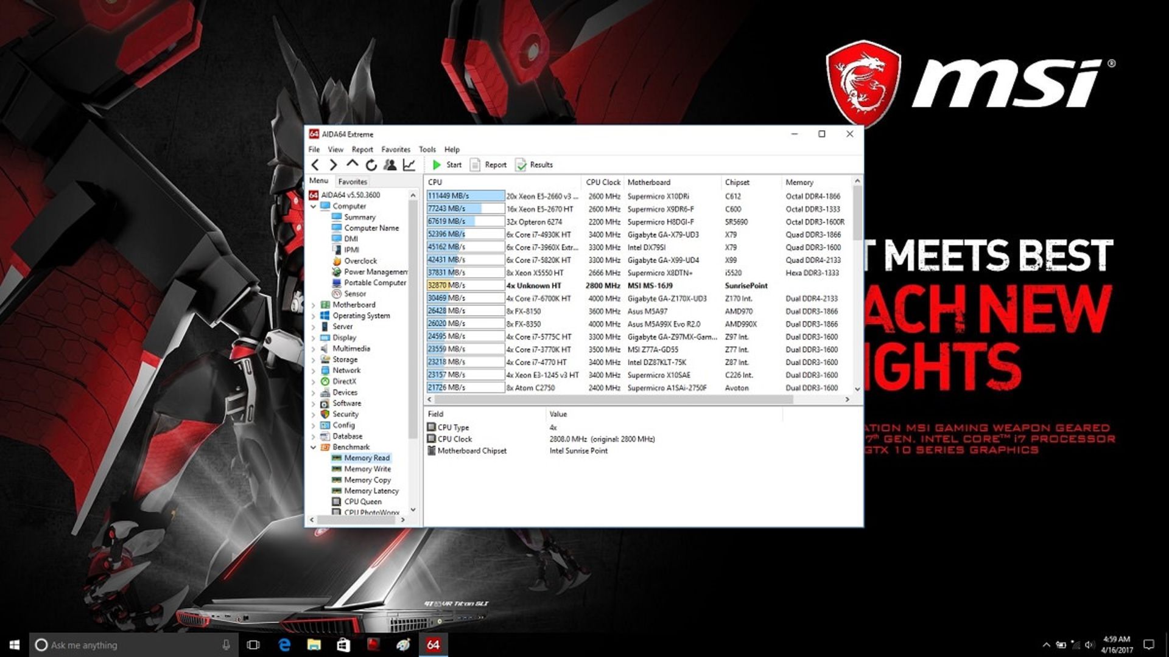Switch to the Favorites tab in side panel
Image resolution: width=1169 pixels, height=657 pixels.
(353, 181)
